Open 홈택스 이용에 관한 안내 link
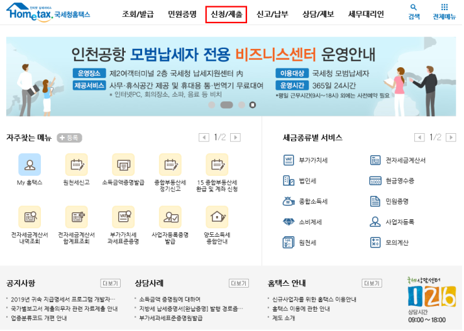This screenshot has width=464, height=331. pos(301,309)
